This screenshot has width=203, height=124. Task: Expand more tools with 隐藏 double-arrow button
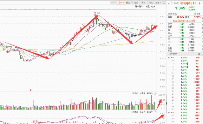click(x=159, y=3)
